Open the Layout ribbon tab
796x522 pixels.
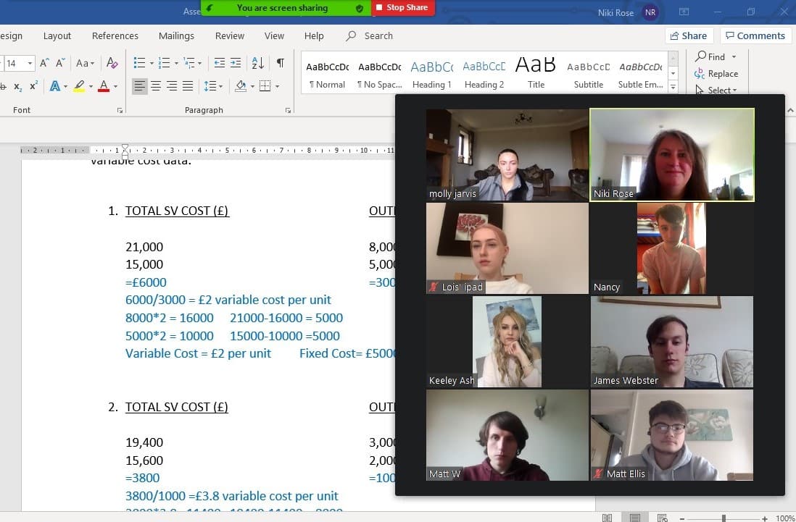[57, 36]
